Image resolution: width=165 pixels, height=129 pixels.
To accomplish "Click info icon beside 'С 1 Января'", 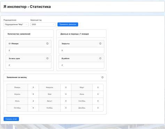I will tap(47, 44).
